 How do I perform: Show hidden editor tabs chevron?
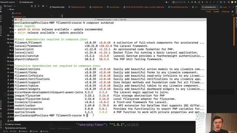(230, 7)
